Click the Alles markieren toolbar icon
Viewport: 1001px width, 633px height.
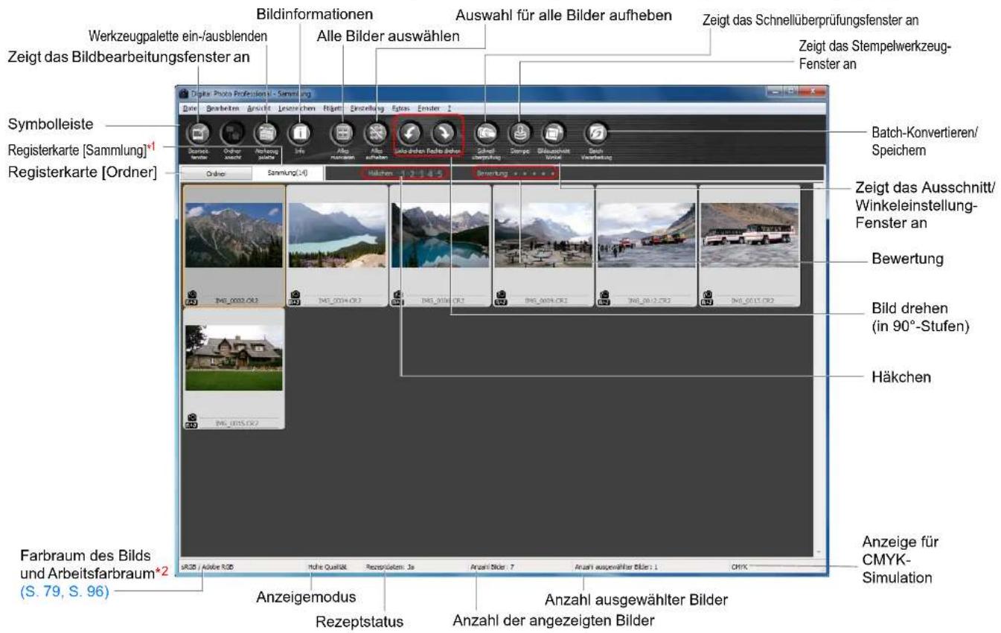coord(343,133)
